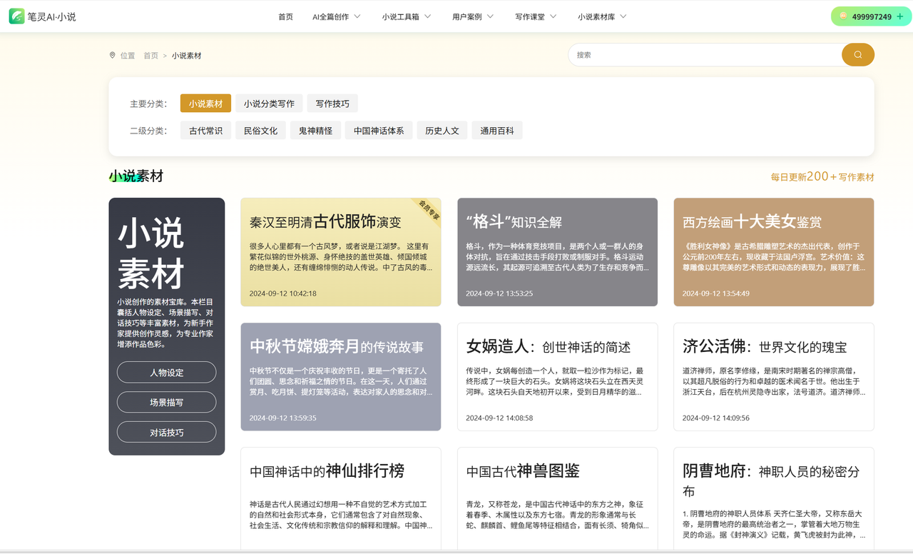This screenshot has height=554, width=913.
Task: Click the 主要分类： label
Action: (148, 104)
